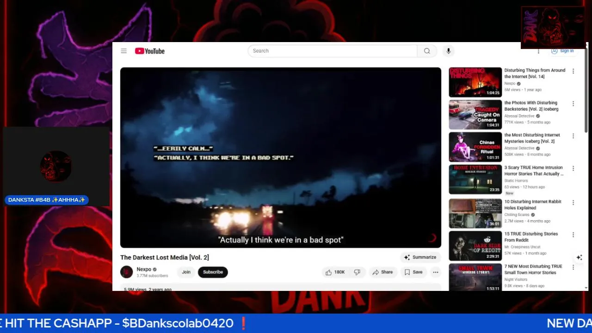Open more actions ellipsis under the video
This screenshot has height=333, width=592.
436,272
